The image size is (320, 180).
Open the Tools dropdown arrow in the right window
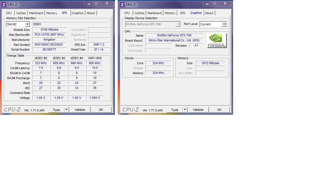click(185, 110)
